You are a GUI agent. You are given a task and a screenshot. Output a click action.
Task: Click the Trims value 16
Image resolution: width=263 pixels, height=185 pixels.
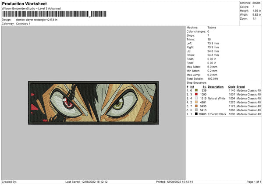[x=209, y=39]
